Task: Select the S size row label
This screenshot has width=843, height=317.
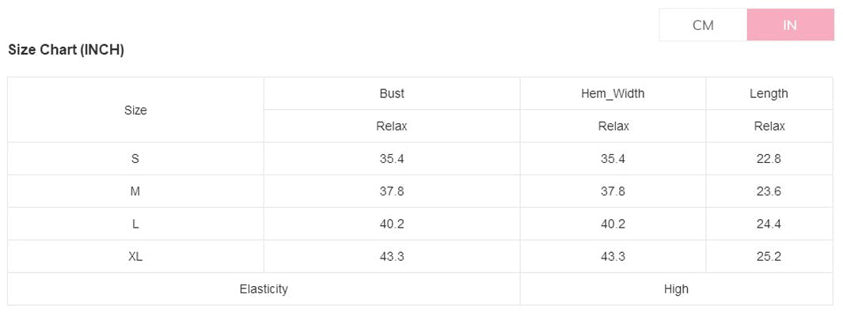Action: [135, 159]
